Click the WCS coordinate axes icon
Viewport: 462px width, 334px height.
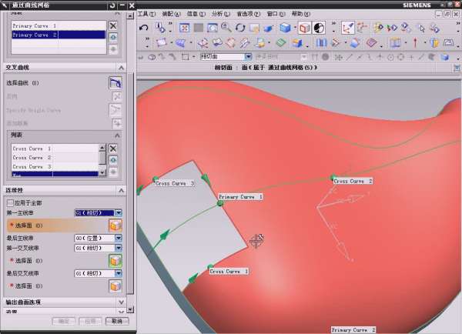click(348, 28)
